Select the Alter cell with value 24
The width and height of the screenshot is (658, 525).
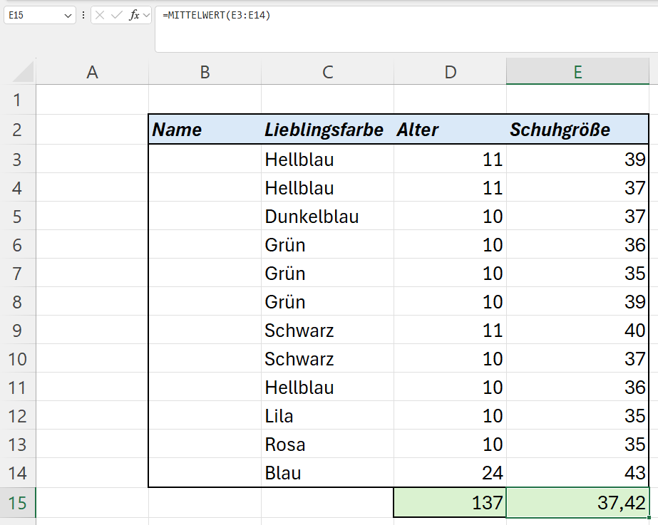tap(450, 473)
